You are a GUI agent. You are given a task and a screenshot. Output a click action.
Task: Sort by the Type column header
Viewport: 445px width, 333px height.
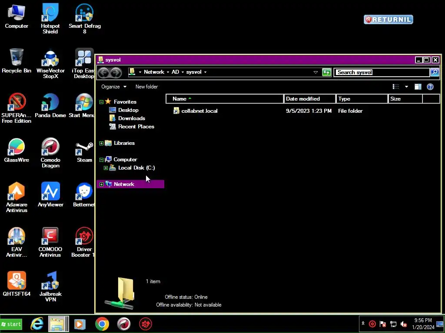(x=362, y=98)
